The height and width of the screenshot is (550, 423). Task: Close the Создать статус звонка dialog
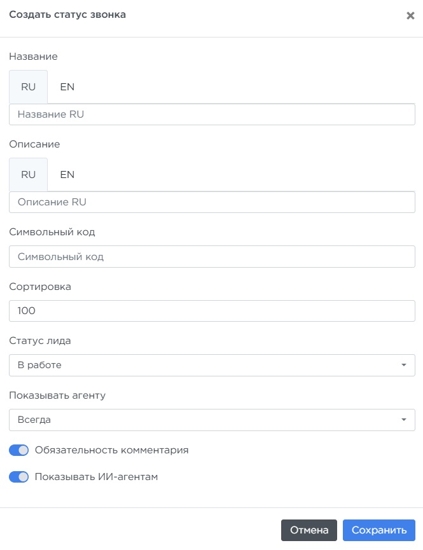pos(410,16)
